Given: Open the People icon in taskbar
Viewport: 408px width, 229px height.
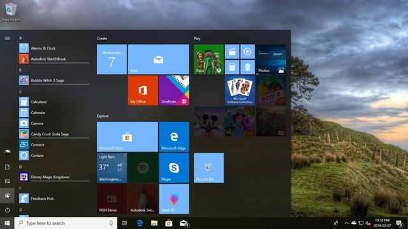Looking at the screenshot, I should point(336,223).
